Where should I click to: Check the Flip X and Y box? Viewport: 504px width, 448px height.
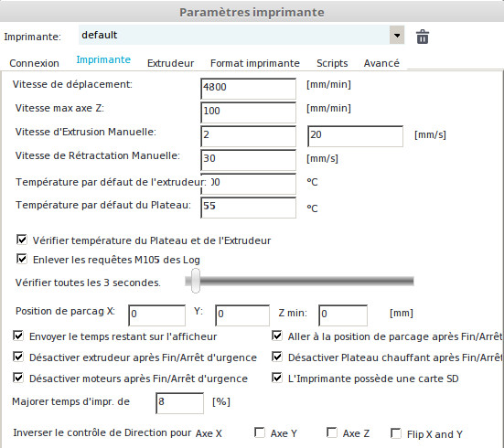[396, 433]
